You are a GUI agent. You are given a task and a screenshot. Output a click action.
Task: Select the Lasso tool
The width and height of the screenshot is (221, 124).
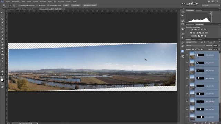tap(2, 19)
